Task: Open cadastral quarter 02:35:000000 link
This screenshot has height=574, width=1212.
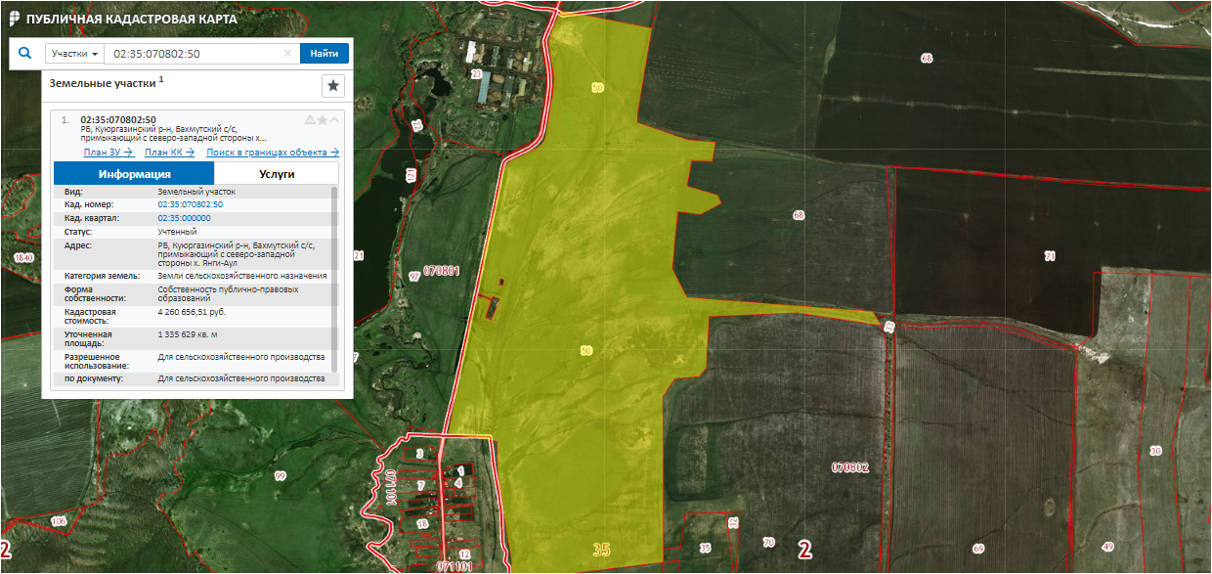Action: [184, 218]
